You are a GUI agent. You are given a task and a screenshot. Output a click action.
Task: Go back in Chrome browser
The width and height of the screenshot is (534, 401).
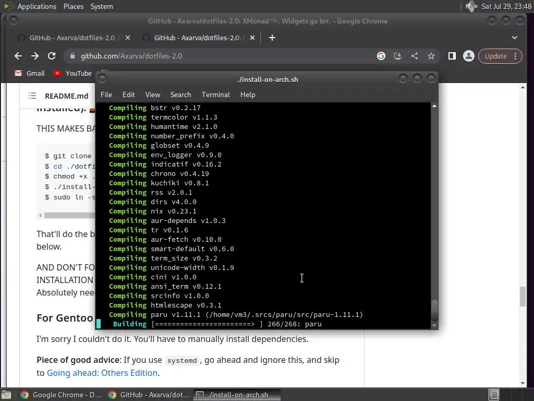pyautogui.click(x=18, y=56)
